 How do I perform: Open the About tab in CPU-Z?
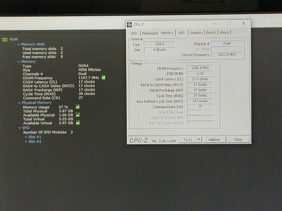click(224, 33)
